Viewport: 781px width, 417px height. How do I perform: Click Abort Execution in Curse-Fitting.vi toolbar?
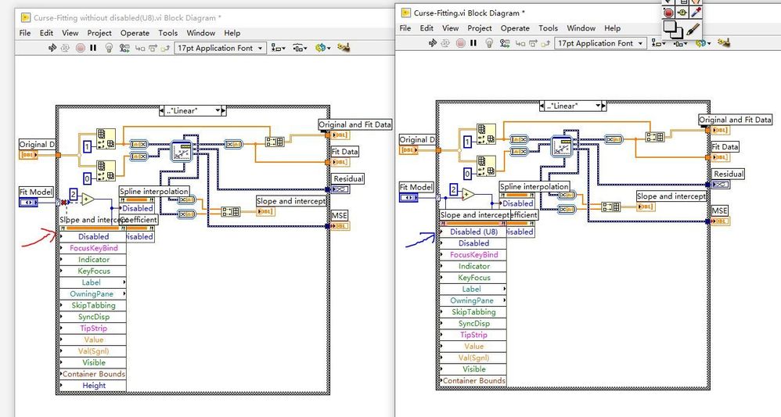460,43
